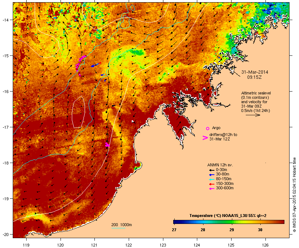Click latitude axis label -14
This screenshot has width=299, height=248.
(x=5, y=20)
